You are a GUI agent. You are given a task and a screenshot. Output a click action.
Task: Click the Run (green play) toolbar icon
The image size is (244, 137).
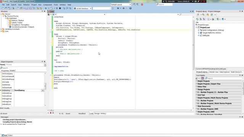click(46, 8)
